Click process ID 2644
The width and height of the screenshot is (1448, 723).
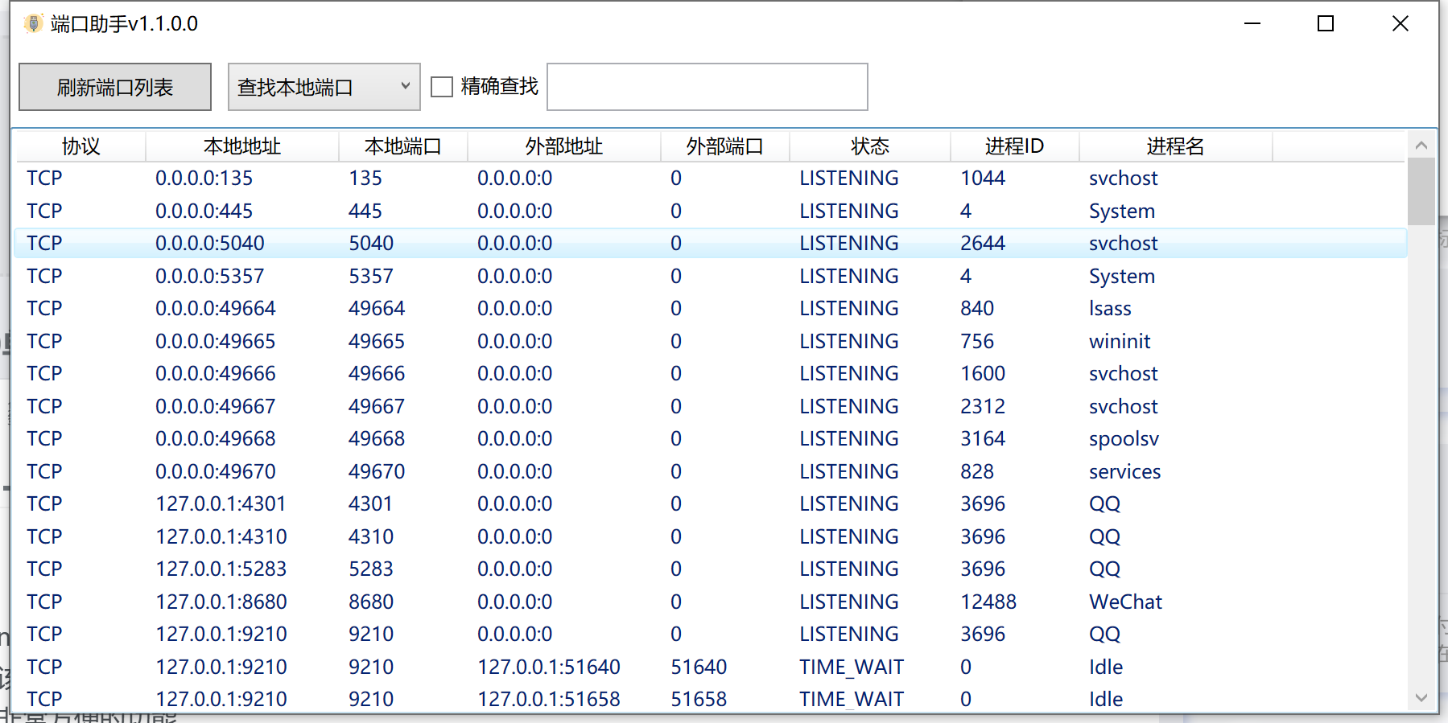click(983, 243)
